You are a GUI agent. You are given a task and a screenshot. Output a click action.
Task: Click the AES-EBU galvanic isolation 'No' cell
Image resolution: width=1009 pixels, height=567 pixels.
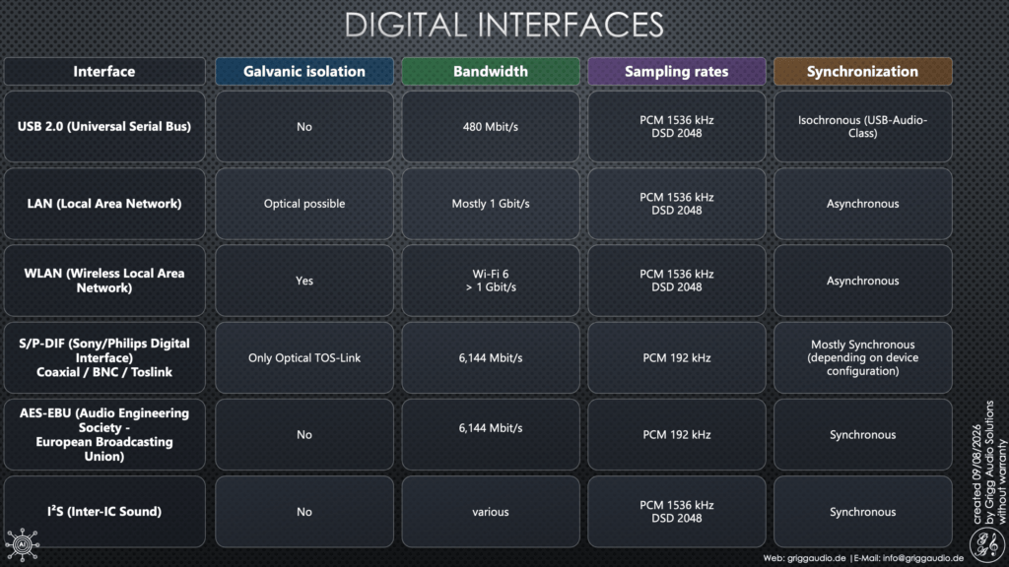304,434
